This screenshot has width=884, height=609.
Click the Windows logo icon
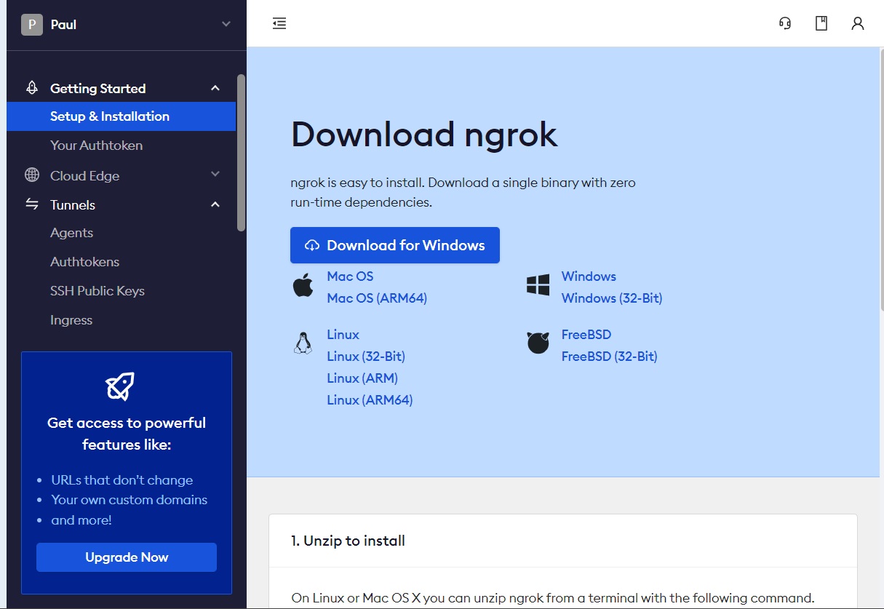coord(538,285)
